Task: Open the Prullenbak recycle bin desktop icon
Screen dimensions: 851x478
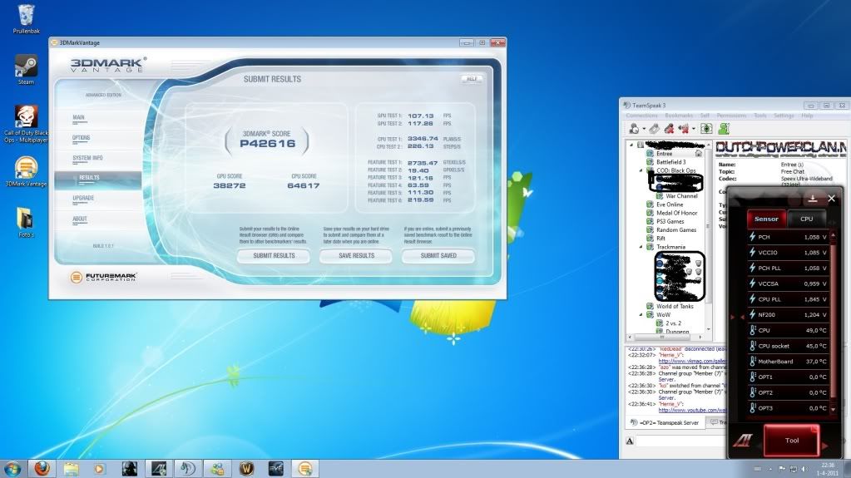Action: 26,19
